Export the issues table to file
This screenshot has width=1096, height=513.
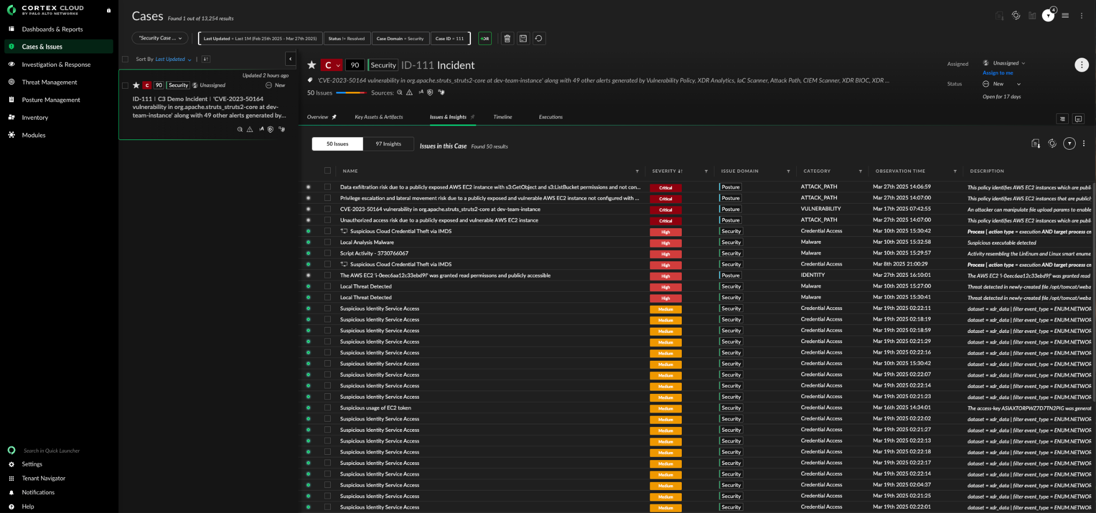click(x=1036, y=143)
